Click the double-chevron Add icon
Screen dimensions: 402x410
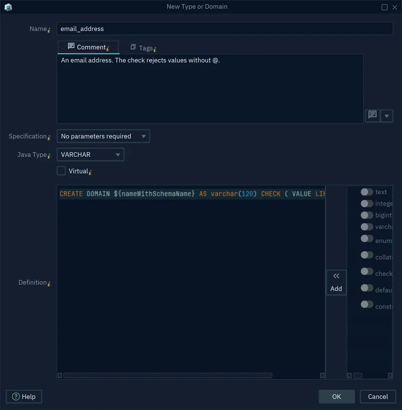pos(336,276)
